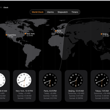Click the 12:41AM time under Beijing on map
Screen dimensions: 110x110
[106, 36]
